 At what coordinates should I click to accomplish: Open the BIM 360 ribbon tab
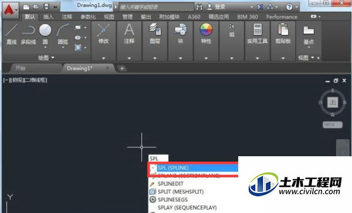click(248, 17)
